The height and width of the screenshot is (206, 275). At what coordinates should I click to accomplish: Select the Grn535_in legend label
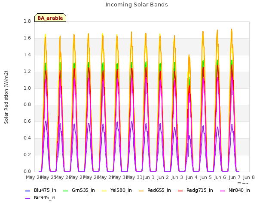[83, 190]
